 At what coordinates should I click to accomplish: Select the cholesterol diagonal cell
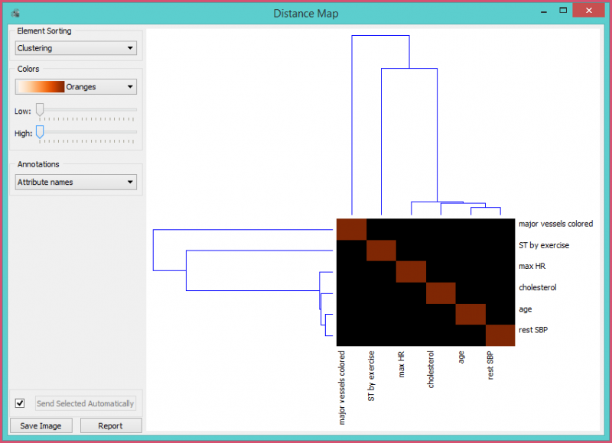click(441, 293)
